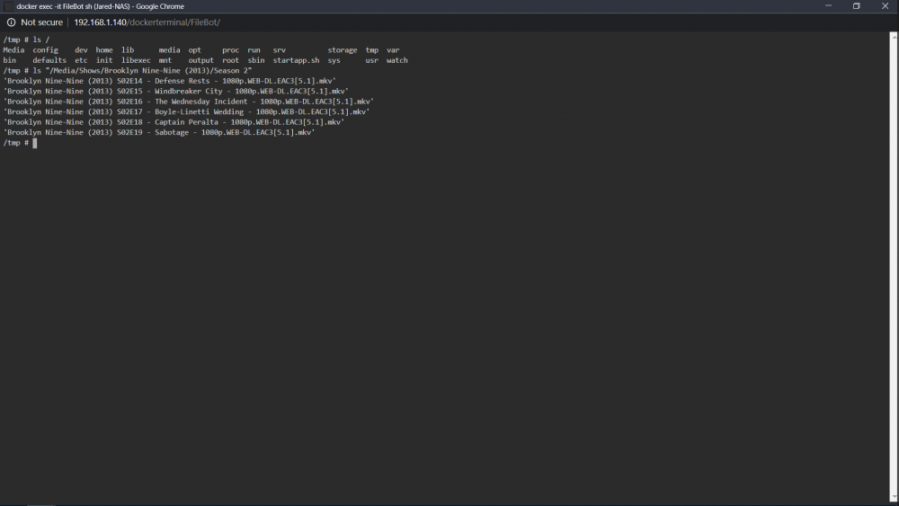The width and height of the screenshot is (899, 506).
Task: Click the 'storage' directory entry
Action: [x=343, y=49]
